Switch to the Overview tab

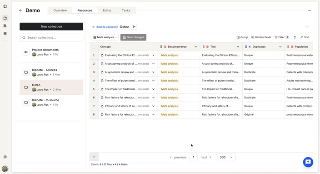(60, 10)
